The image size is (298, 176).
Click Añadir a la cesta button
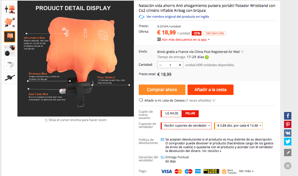pos(211,90)
